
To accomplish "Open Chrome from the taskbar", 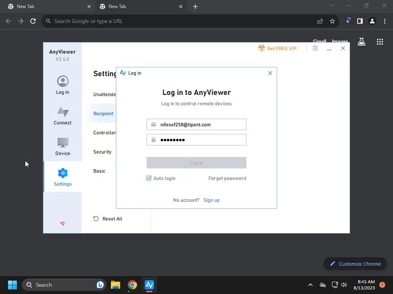I will coord(132,285).
